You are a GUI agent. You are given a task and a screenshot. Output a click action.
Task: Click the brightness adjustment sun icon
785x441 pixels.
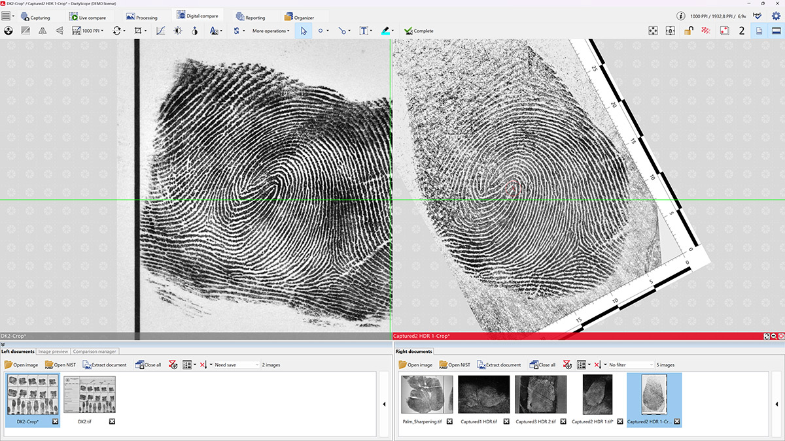coord(178,31)
